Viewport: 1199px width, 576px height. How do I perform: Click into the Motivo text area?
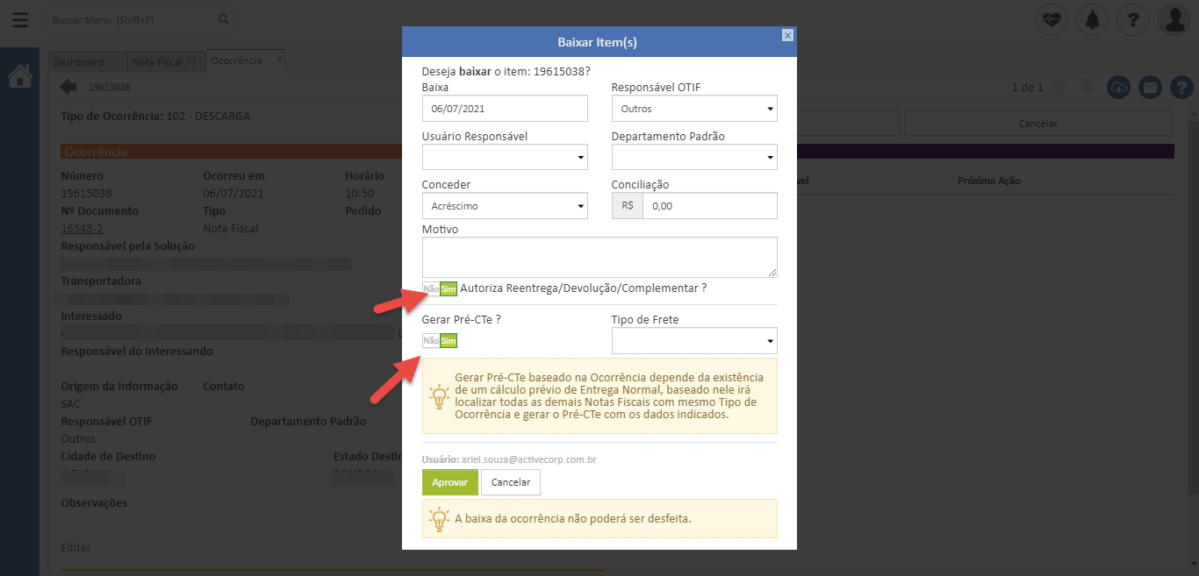tap(599, 257)
